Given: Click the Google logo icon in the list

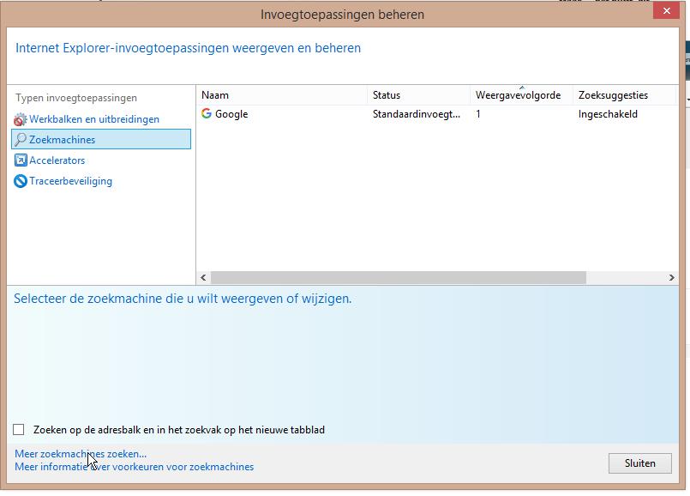Looking at the screenshot, I should coord(207,114).
